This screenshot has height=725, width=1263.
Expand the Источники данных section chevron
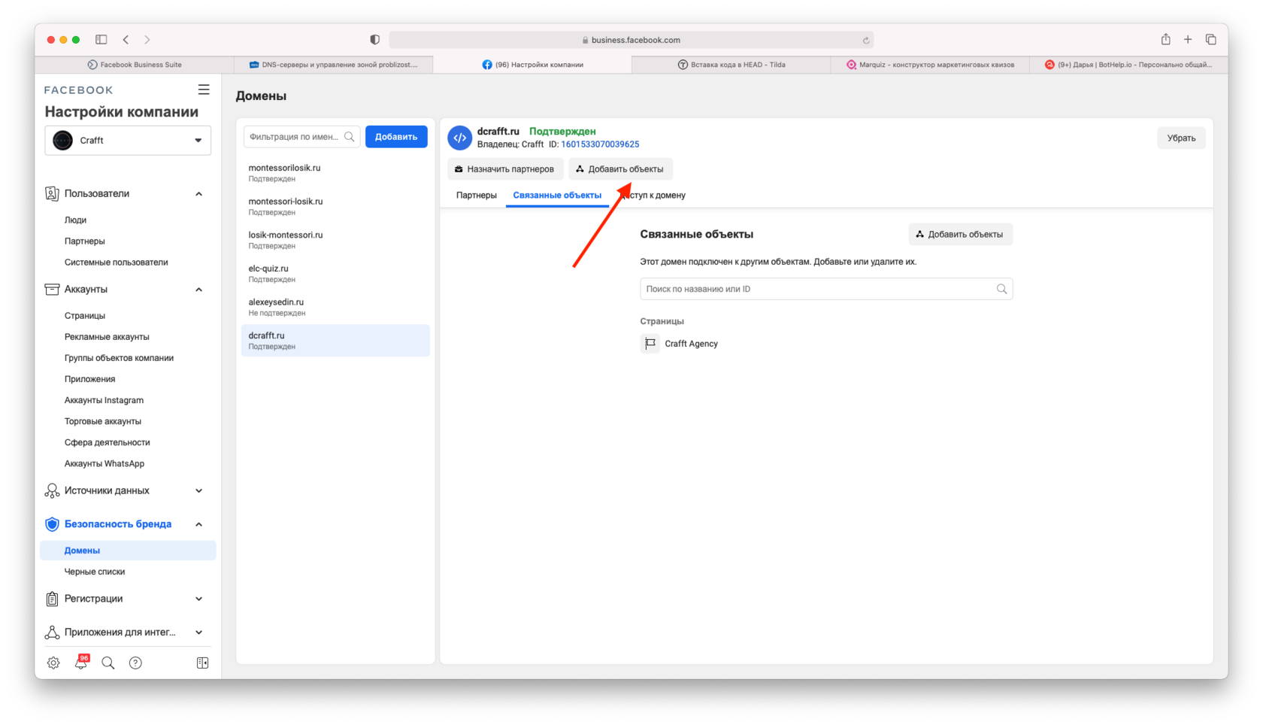(199, 491)
